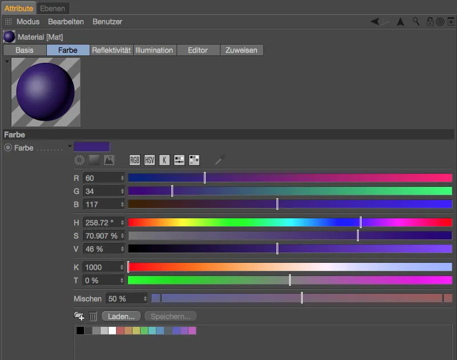Open the Bearbeiten menu

tap(66, 22)
